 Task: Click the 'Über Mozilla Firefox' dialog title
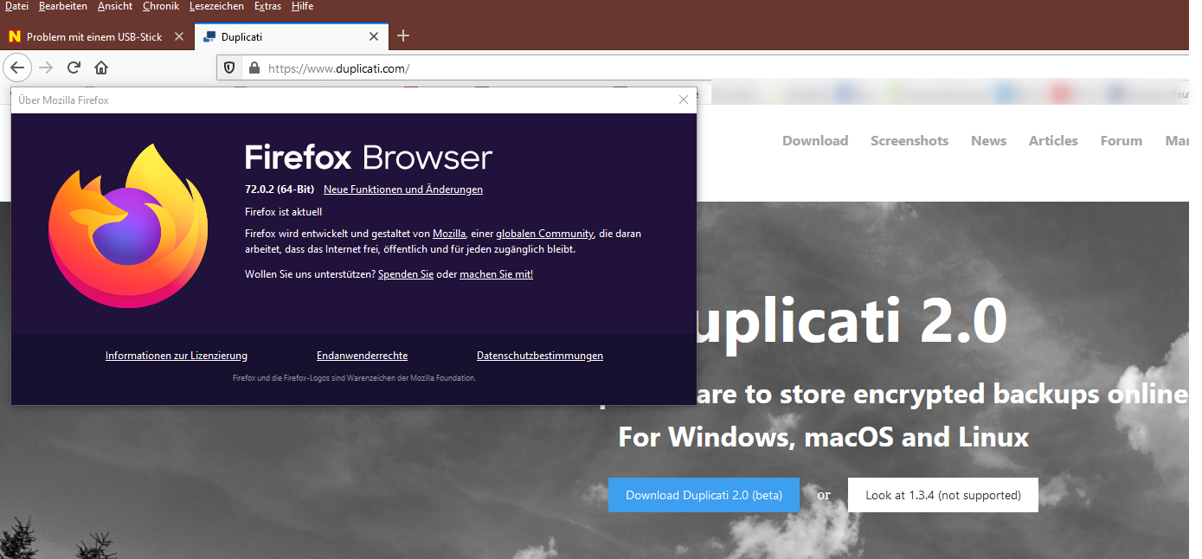[x=63, y=100]
